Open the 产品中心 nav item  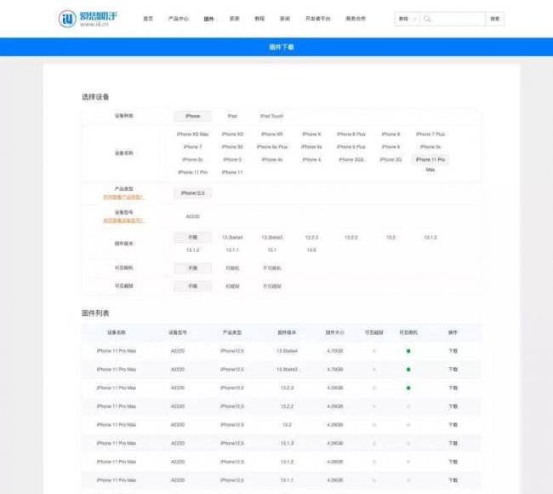(x=179, y=19)
